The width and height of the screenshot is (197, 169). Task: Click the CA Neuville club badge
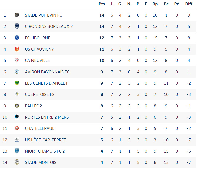coord(17,60)
